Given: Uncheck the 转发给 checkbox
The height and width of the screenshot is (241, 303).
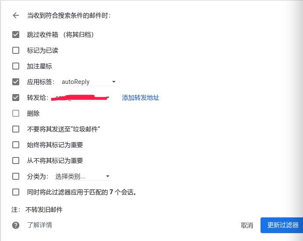Looking at the screenshot, I should click(16, 98).
